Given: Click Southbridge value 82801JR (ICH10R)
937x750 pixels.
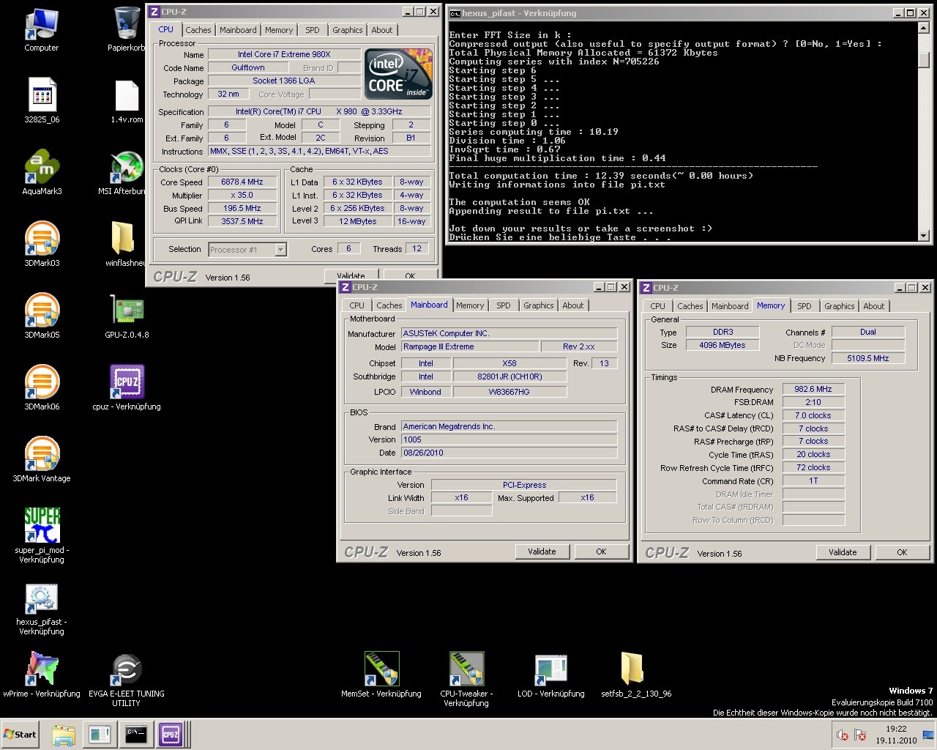Looking at the screenshot, I should pos(509,376).
